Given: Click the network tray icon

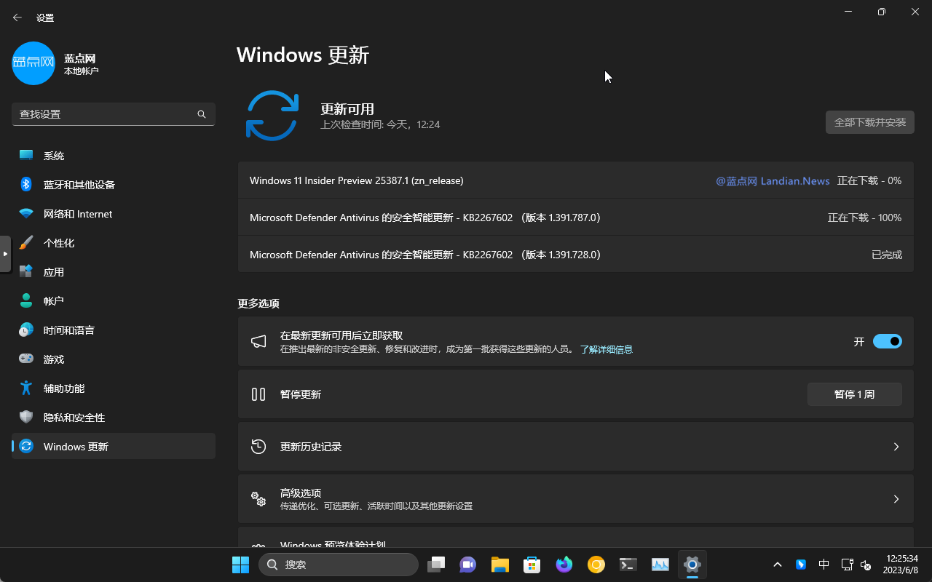Looking at the screenshot, I should click(x=847, y=565).
